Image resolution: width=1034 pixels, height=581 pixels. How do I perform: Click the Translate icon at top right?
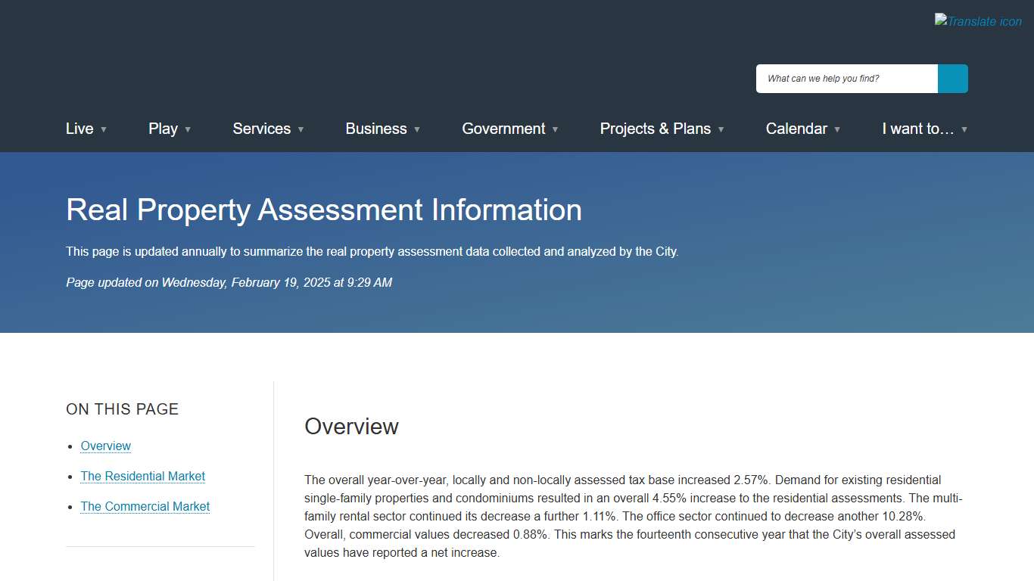pos(978,20)
